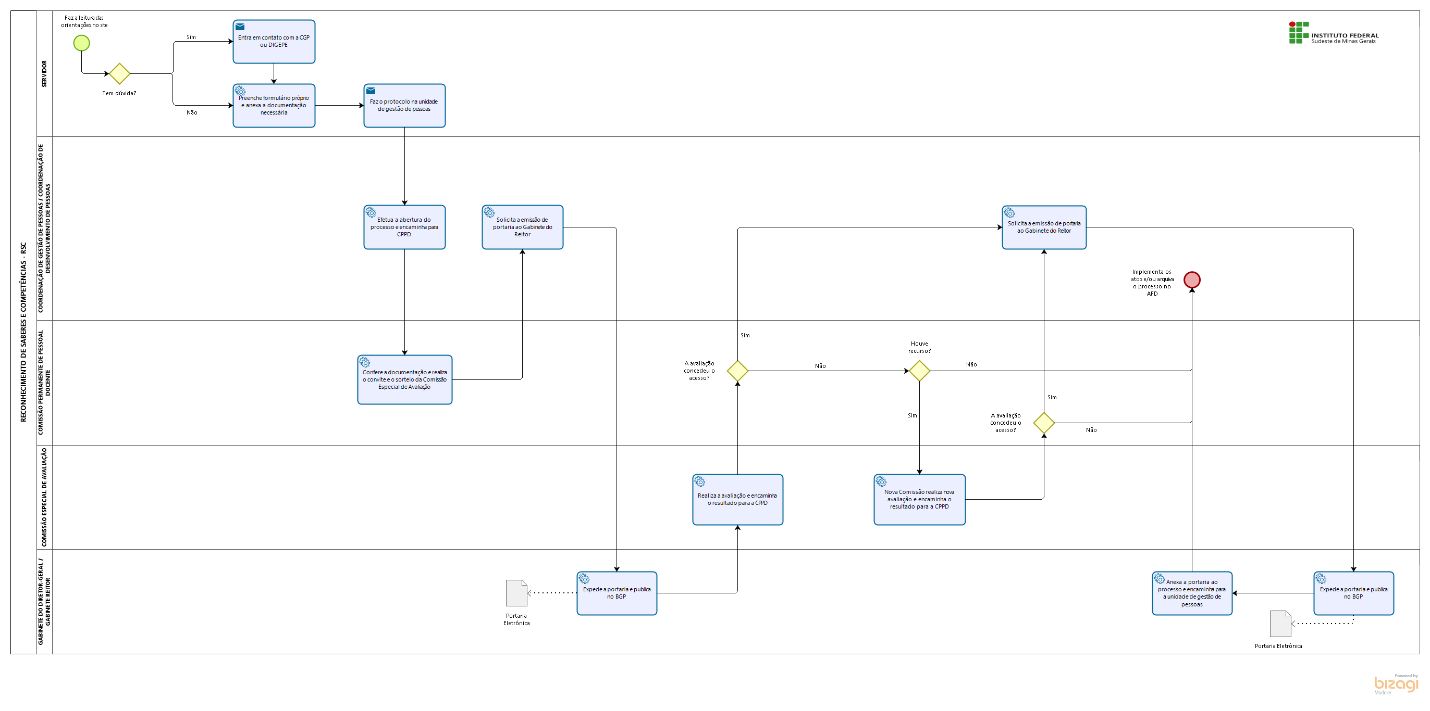Click the pool title 'RECONHECIMENTO DE SABERES E COMPETÊNCIAS - RSC'
This screenshot has width=1430, height=711.
pyautogui.click(x=23, y=332)
